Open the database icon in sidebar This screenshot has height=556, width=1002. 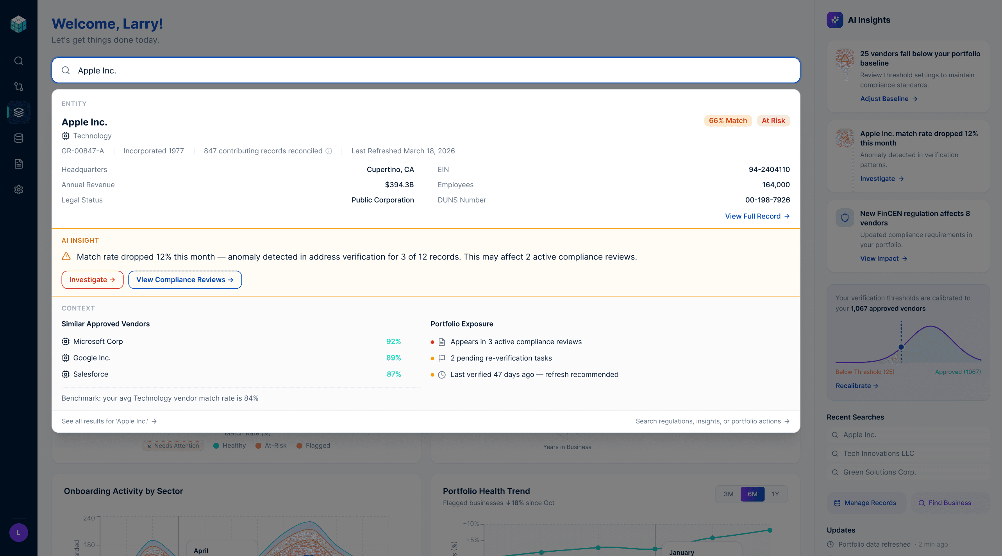click(x=18, y=138)
